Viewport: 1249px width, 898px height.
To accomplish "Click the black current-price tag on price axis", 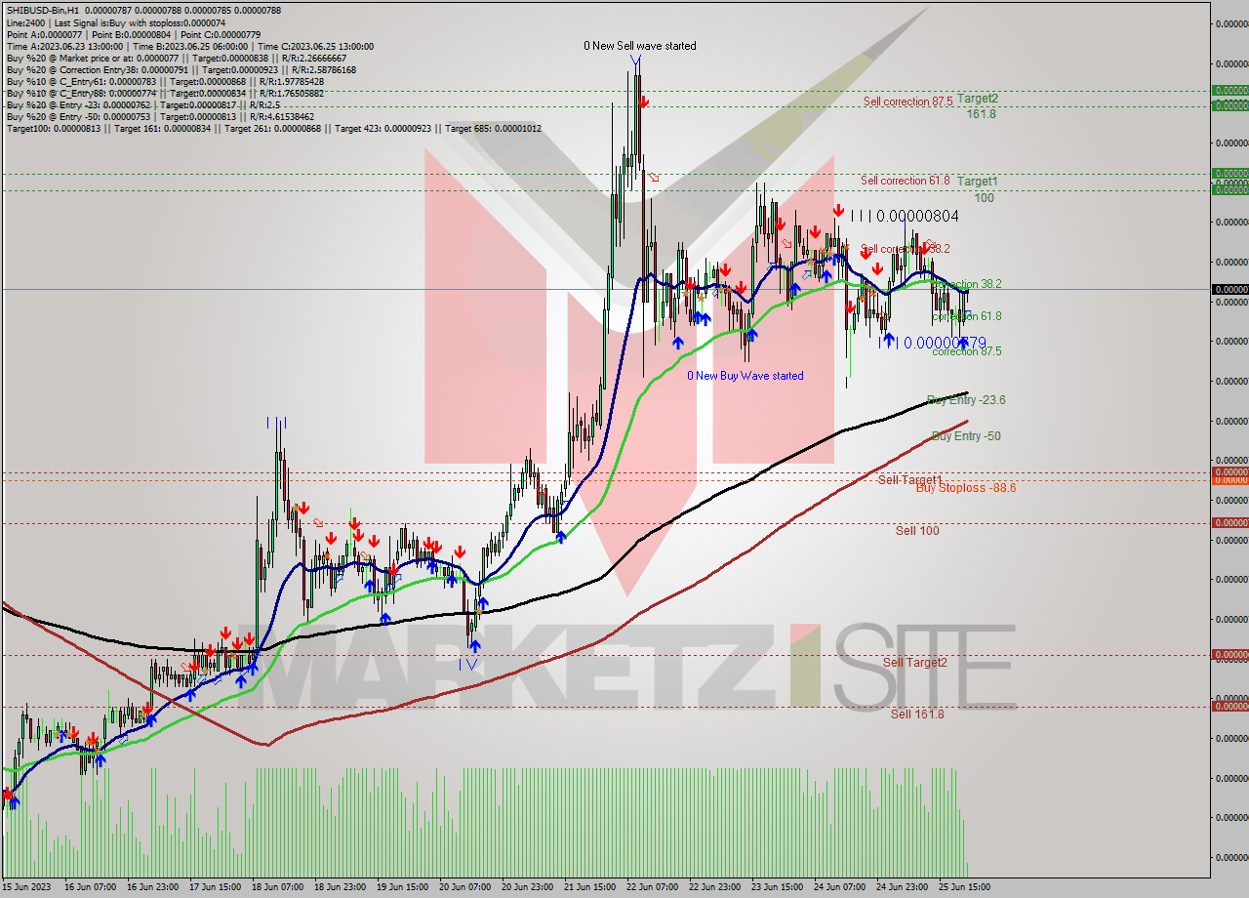I will (1229, 290).
